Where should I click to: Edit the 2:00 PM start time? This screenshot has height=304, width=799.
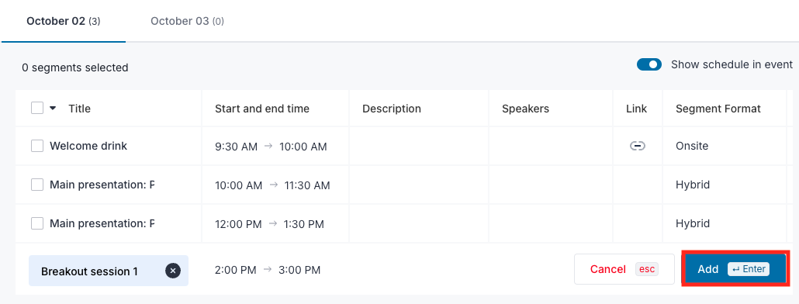click(x=235, y=270)
